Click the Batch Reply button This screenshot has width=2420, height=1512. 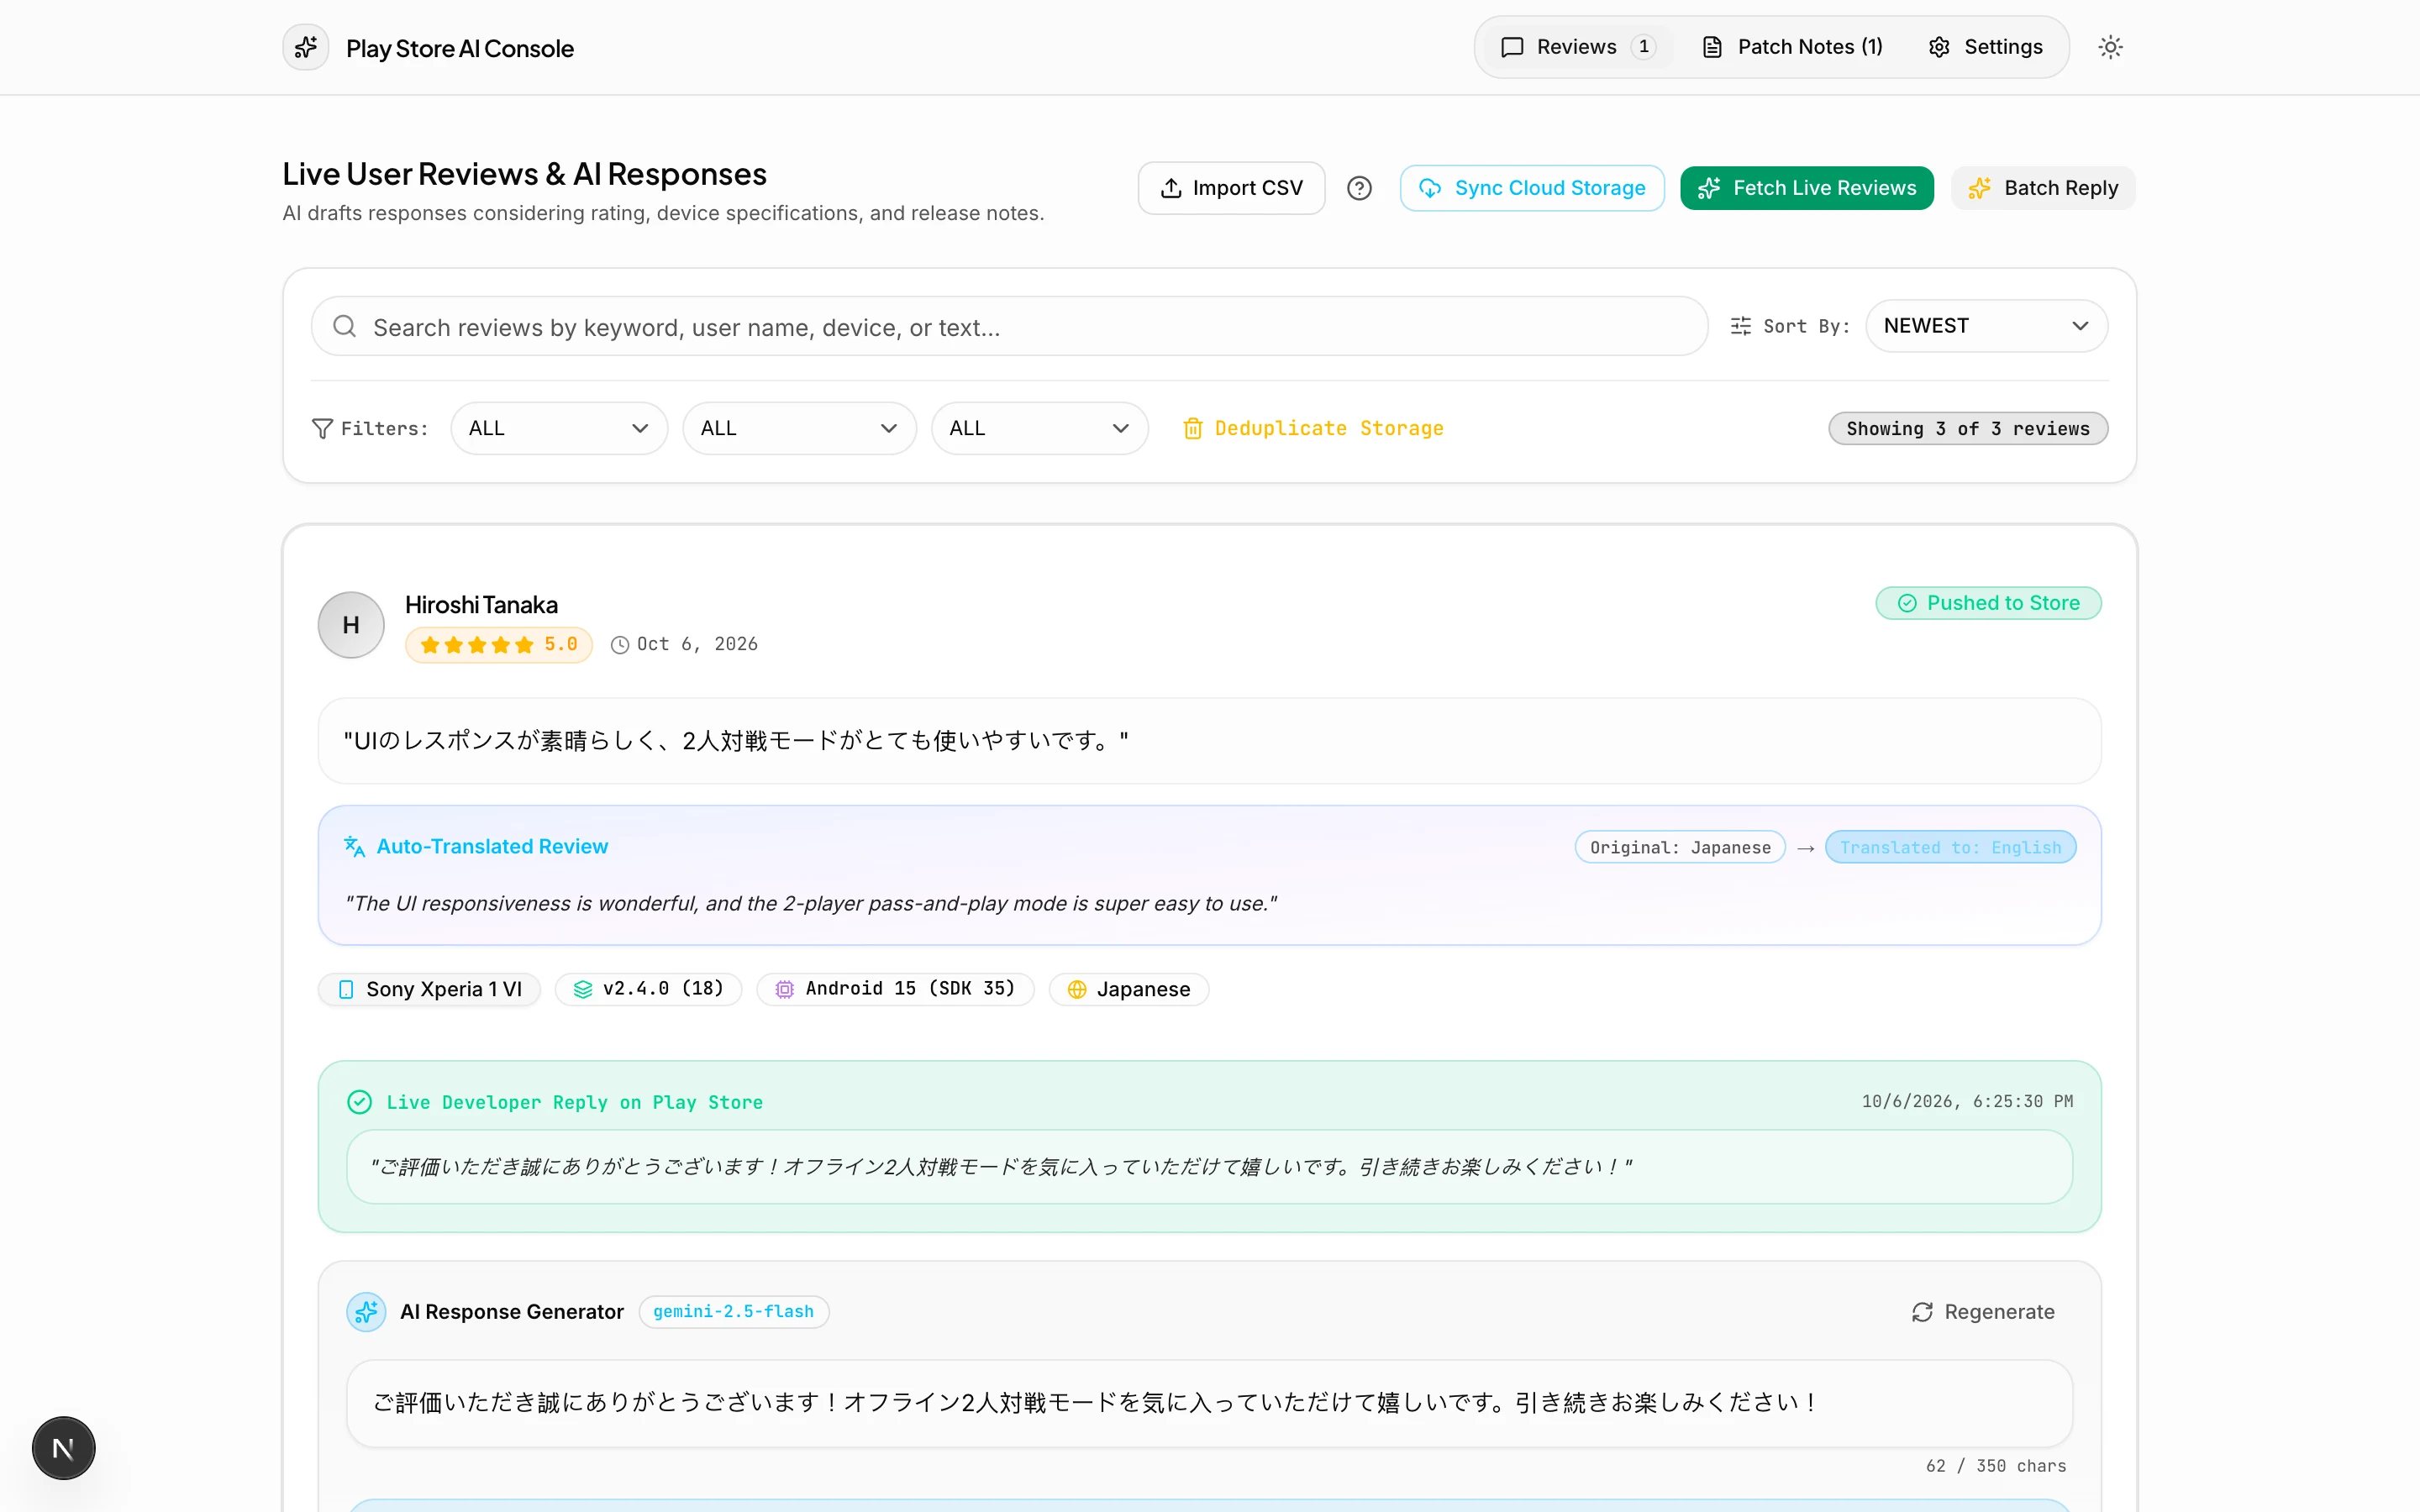pos(2043,188)
